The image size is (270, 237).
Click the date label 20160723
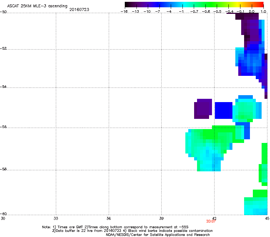pos(79,9)
